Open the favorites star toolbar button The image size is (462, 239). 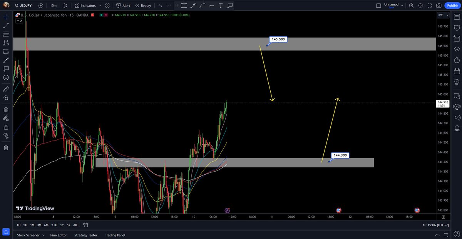click(x=6, y=232)
